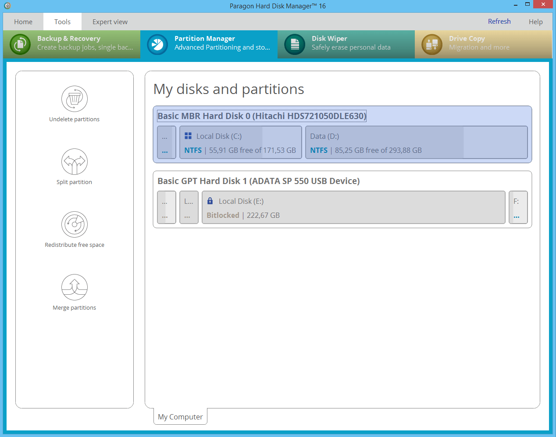This screenshot has width=556, height=437.
Task: Click the Partition Manager pie icon
Action: pos(157,44)
